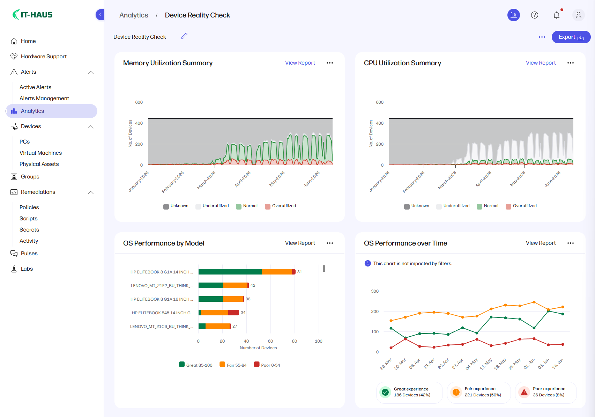Toggle Normal series in Memory chart legend
The height and width of the screenshot is (417, 595).
point(247,206)
